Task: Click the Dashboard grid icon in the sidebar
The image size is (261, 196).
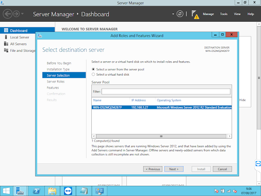Action: click(x=6, y=30)
